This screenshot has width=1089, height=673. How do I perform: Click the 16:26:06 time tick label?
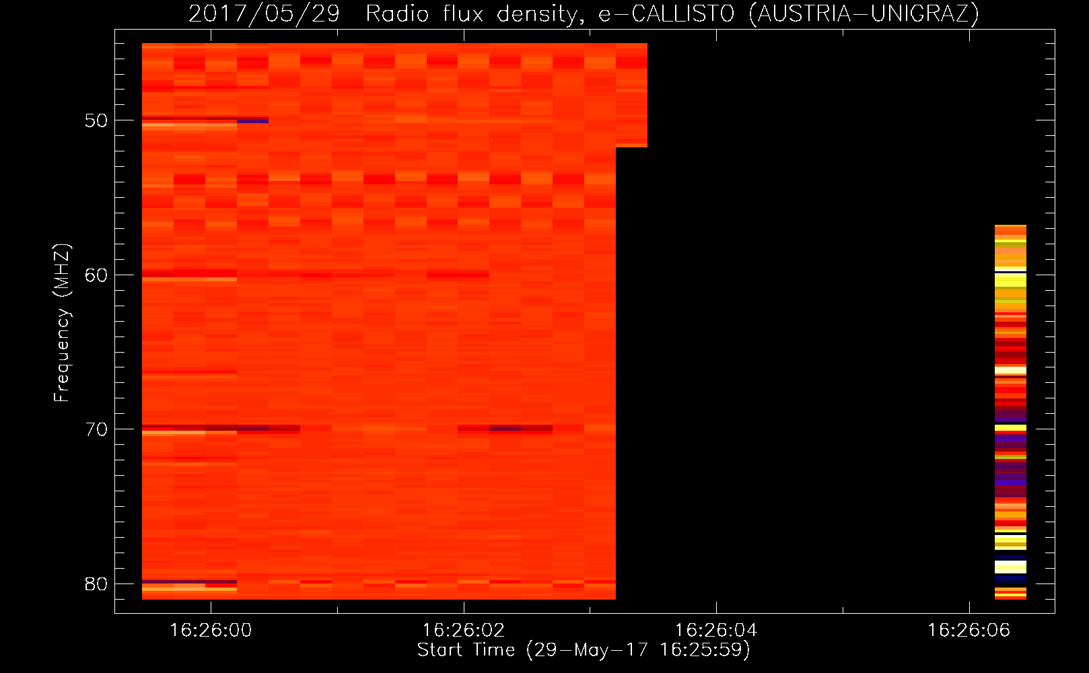[x=969, y=631]
